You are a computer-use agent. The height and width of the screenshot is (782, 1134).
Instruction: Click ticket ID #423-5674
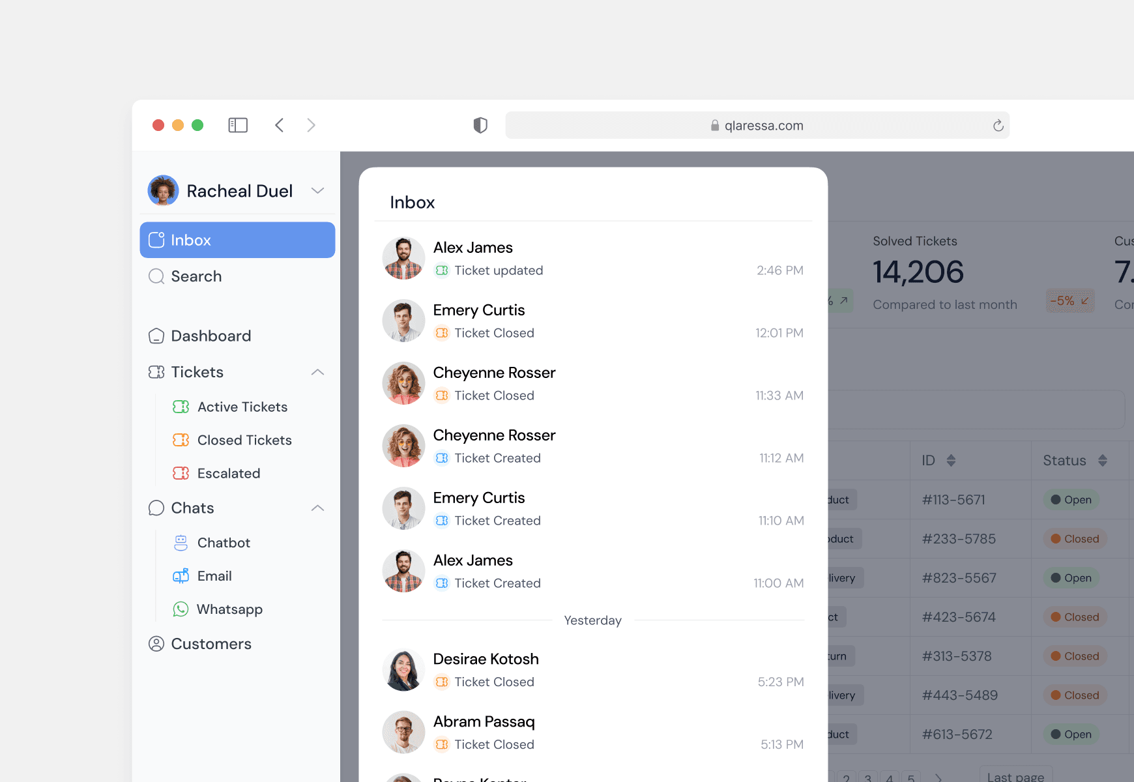click(x=959, y=617)
